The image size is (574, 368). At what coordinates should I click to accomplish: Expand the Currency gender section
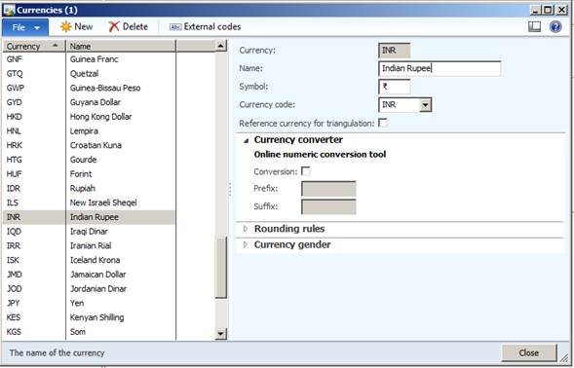(x=246, y=244)
